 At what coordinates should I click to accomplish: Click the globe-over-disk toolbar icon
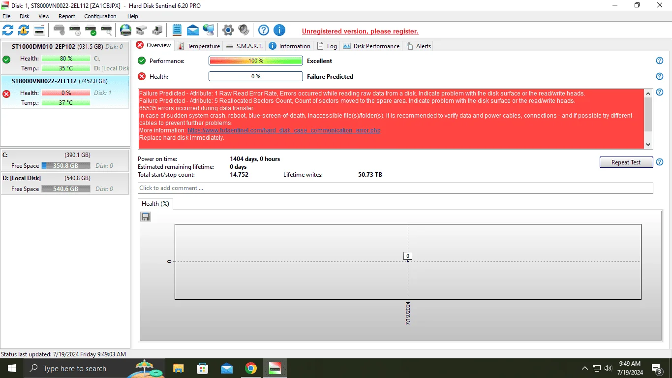126,31
